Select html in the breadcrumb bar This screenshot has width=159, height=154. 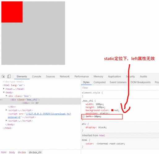4,152
